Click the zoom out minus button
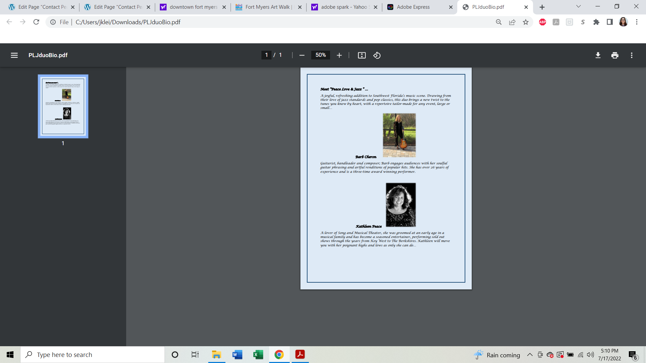Screen dimensions: 646x363 click(302, 55)
